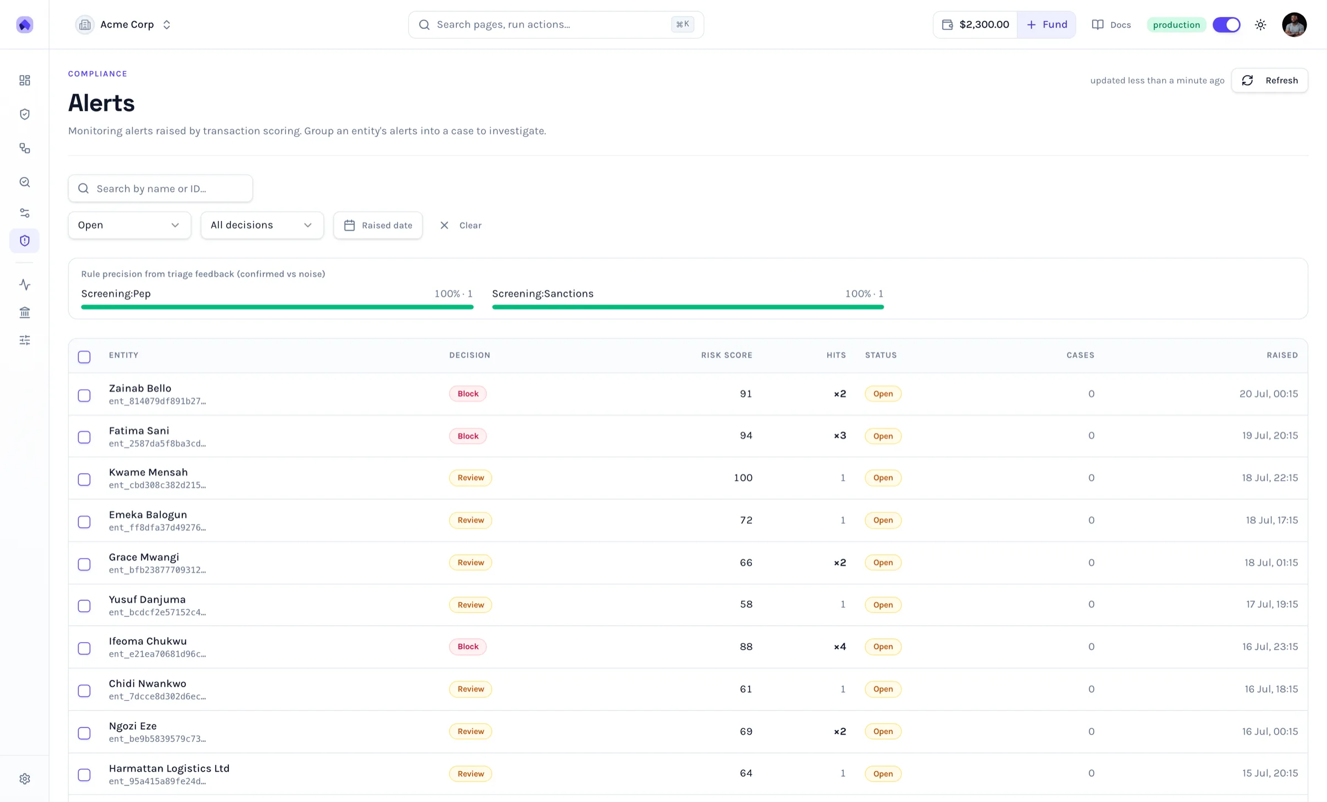This screenshot has height=802, width=1327.
Task: Click the ⌘K shortcut badge
Action: click(682, 24)
